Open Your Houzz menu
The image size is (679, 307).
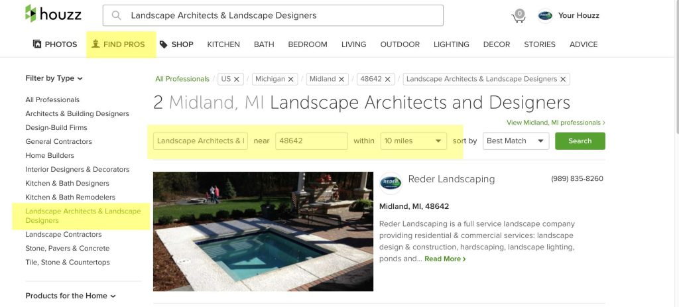578,16
